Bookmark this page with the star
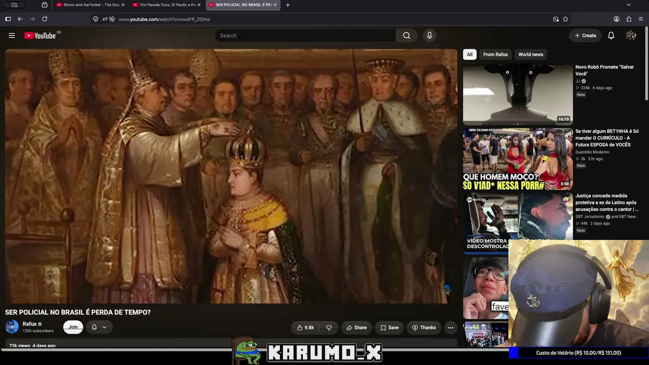Viewport: 649px width, 365px height. pyautogui.click(x=565, y=19)
